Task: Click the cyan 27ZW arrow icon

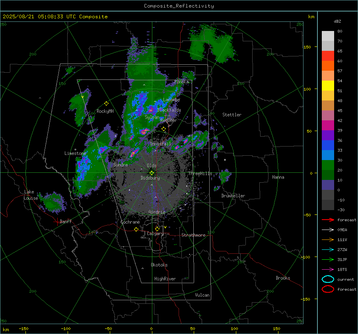Action: pyautogui.click(x=328, y=250)
